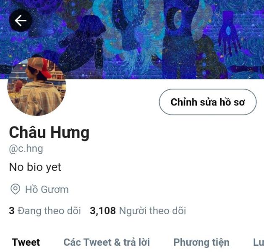Click the Chỉnh sửa hồ sơ button
Image resolution: width=264 pixels, height=252 pixels.
tap(208, 102)
